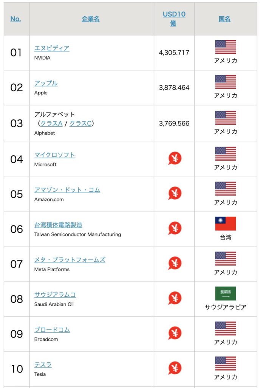Click the US flag in NVIDIA row
Image resolution: width=260 pixels, height=388 pixels.
[x=225, y=47]
